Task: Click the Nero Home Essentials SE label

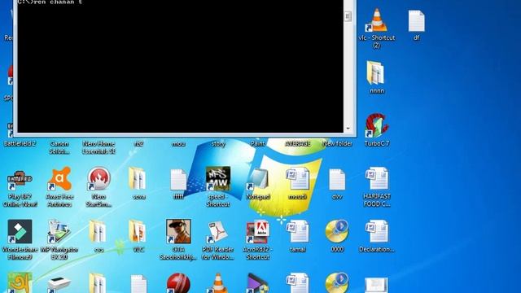Action: tap(99, 147)
